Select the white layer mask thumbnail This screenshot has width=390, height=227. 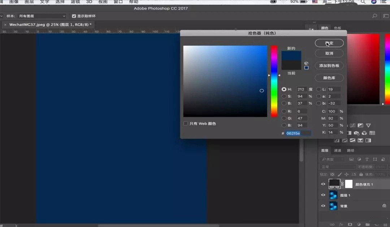349,184
